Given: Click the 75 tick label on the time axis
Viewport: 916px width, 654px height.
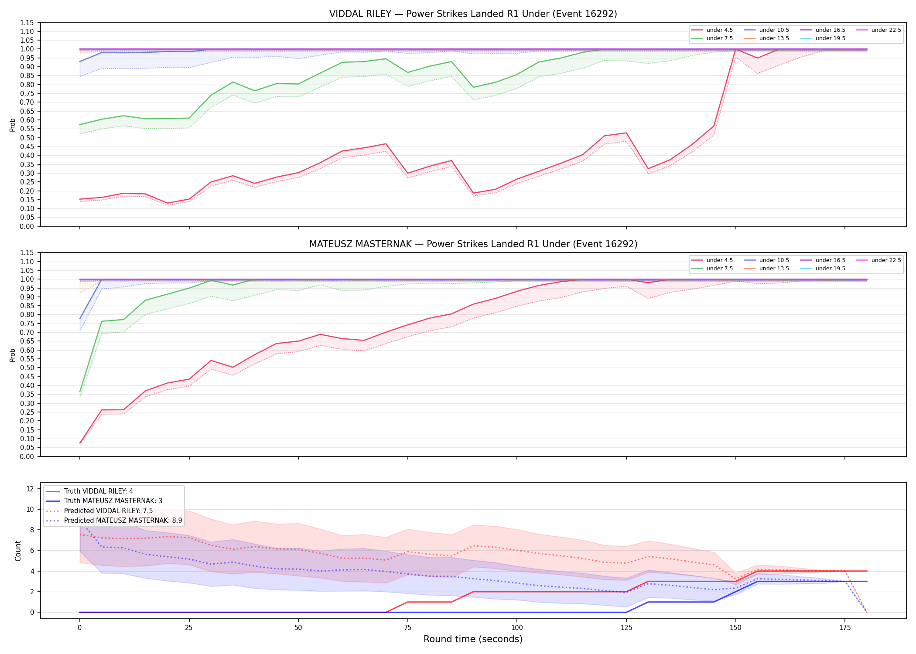Looking at the screenshot, I should tap(408, 628).
